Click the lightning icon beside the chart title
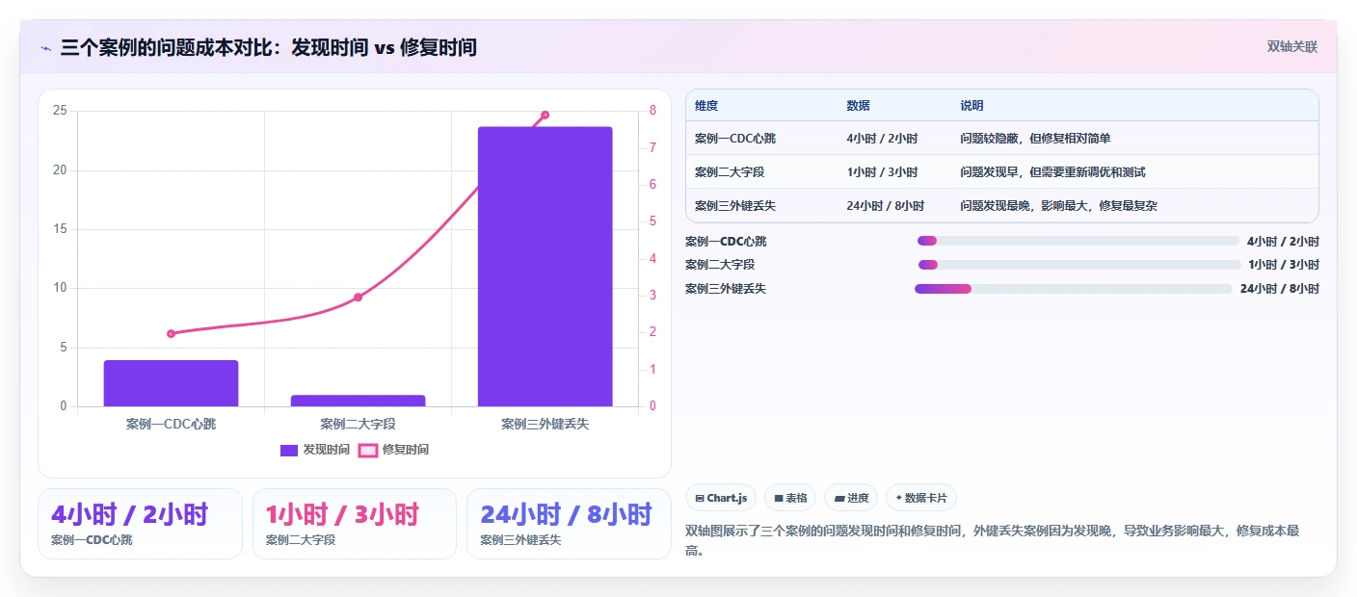The width and height of the screenshot is (1357, 597). click(x=45, y=48)
